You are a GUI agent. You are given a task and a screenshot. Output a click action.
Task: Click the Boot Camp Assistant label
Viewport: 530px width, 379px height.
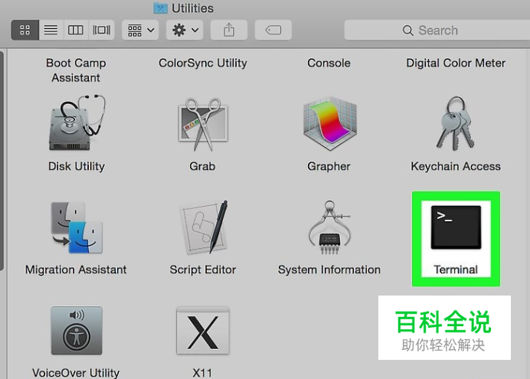76,70
